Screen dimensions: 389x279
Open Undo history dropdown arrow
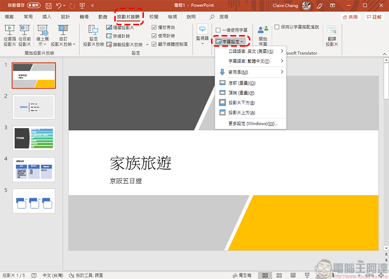pos(65,5)
